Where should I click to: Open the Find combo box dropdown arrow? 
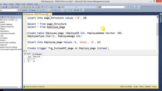pyautogui.click(x=124, y=7)
